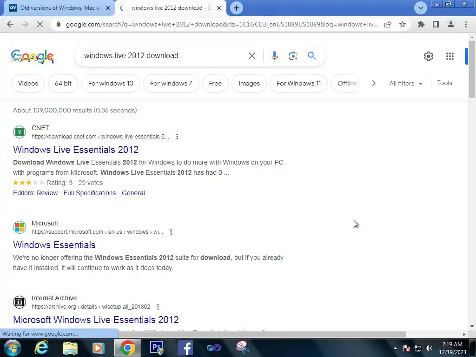This screenshot has width=476, height=357.
Task: Start voice search with microphone icon
Action: 274,56
